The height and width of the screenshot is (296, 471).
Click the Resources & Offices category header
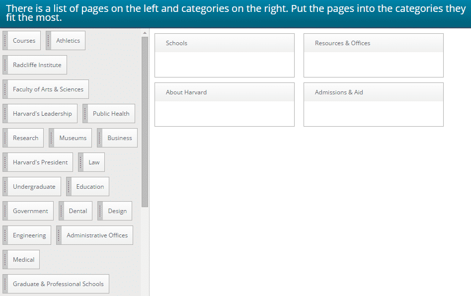click(373, 43)
